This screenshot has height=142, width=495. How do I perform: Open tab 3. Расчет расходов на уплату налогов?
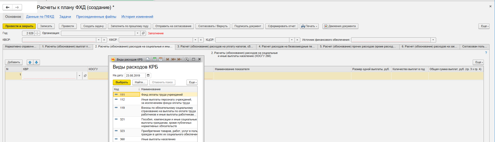215,47
